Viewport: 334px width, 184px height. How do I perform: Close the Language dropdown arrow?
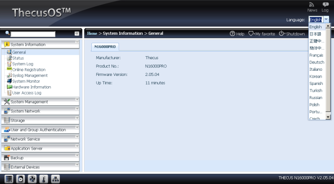326,19
